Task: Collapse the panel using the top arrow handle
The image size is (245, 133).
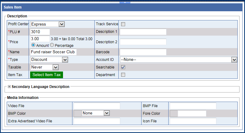Action: coord(125,2)
